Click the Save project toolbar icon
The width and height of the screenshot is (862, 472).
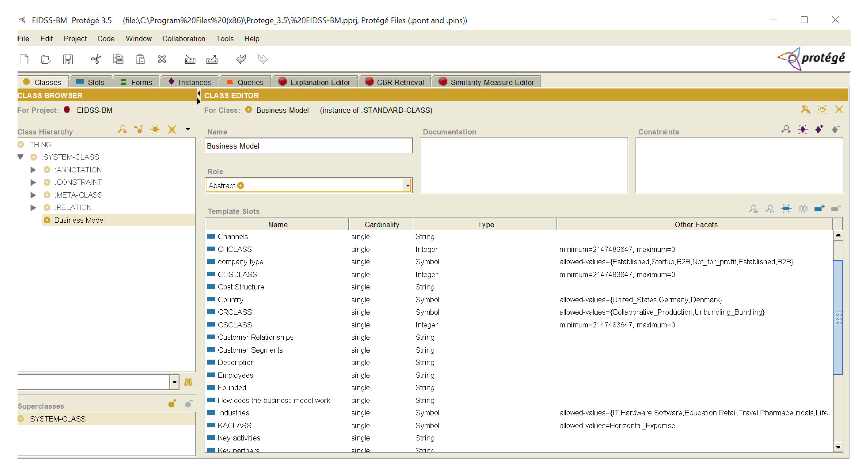(x=68, y=59)
